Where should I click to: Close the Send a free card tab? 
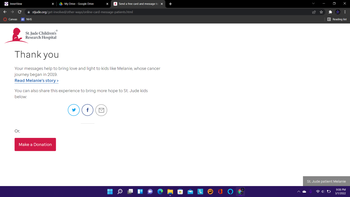tap(162, 4)
